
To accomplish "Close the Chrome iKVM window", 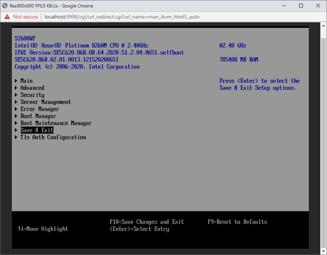I will [x=318, y=6].
